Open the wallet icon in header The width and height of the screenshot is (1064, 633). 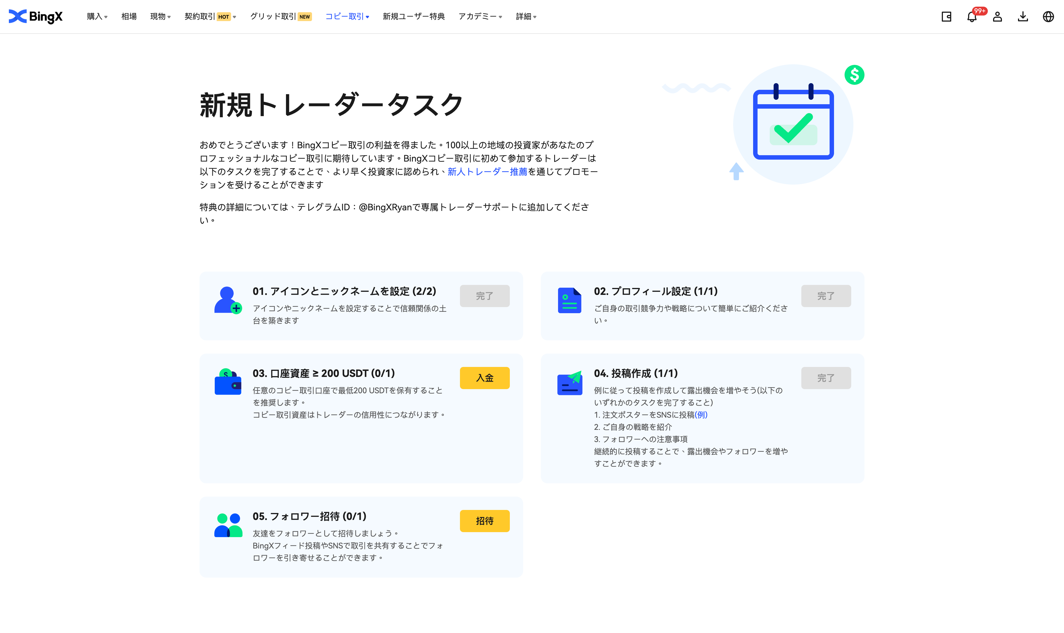[946, 17]
